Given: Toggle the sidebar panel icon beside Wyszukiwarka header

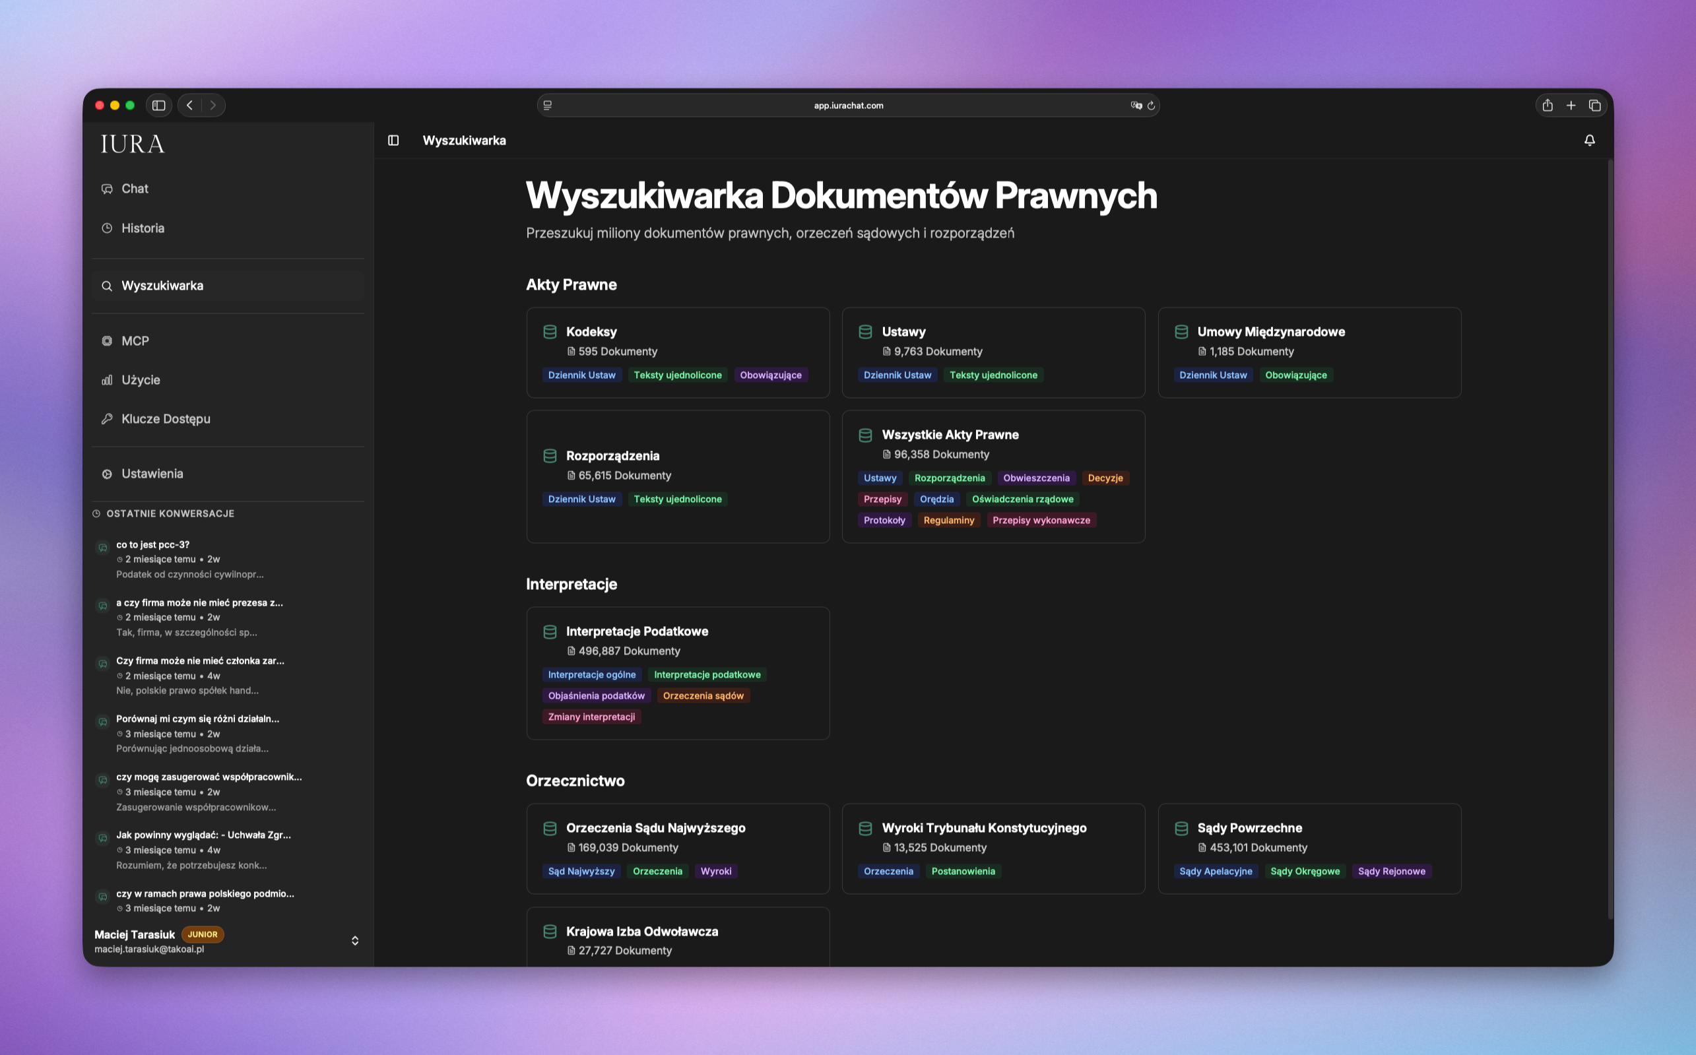Looking at the screenshot, I should pos(393,141).
